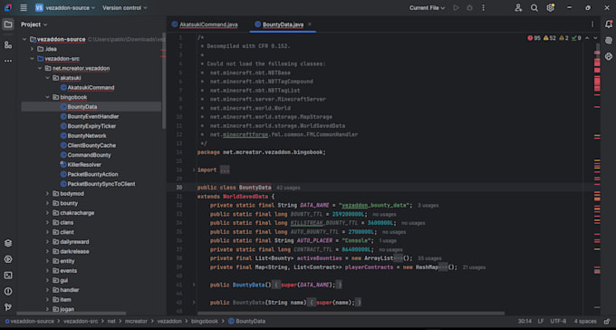Open the Code With Me icon
This screenshot has height=330, width=616.
(x=518, y=8)
